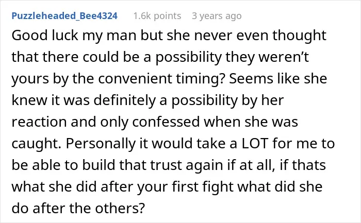361x223 pixels.
Task: Open Puzzleheaded_Bee4324 user profile link
Action: 64,16
